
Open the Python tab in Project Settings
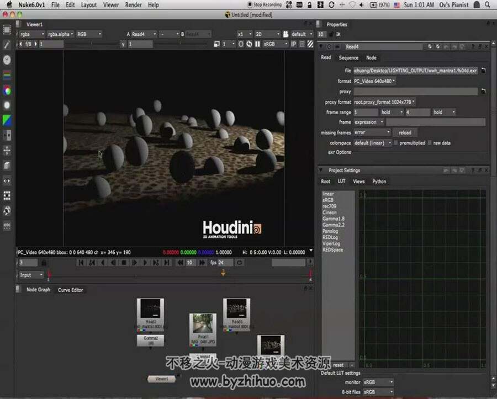(379, 182)
